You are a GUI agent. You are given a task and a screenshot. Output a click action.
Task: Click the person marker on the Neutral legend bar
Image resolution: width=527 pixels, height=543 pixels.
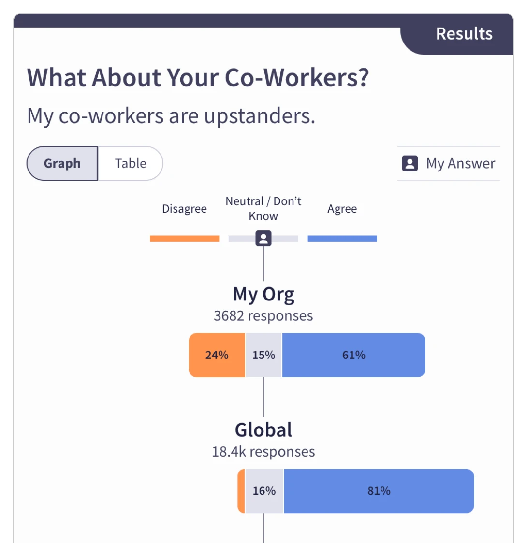pos(263,238)
